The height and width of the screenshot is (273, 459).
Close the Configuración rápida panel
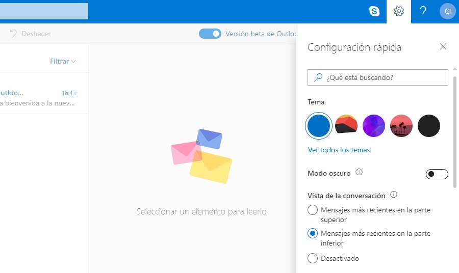443,46
